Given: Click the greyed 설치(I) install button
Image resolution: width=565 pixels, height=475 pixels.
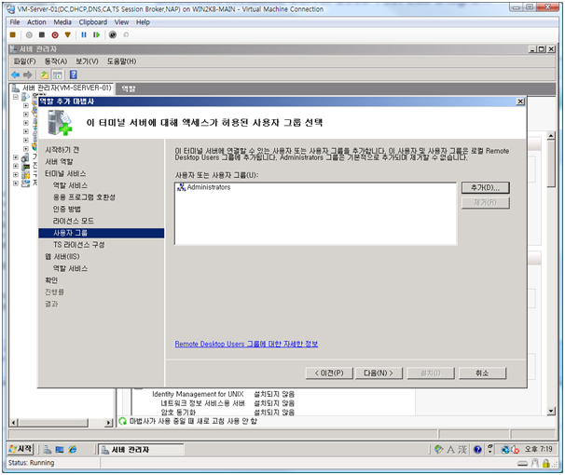Looking at the screenshot, I should click(431, 373).
